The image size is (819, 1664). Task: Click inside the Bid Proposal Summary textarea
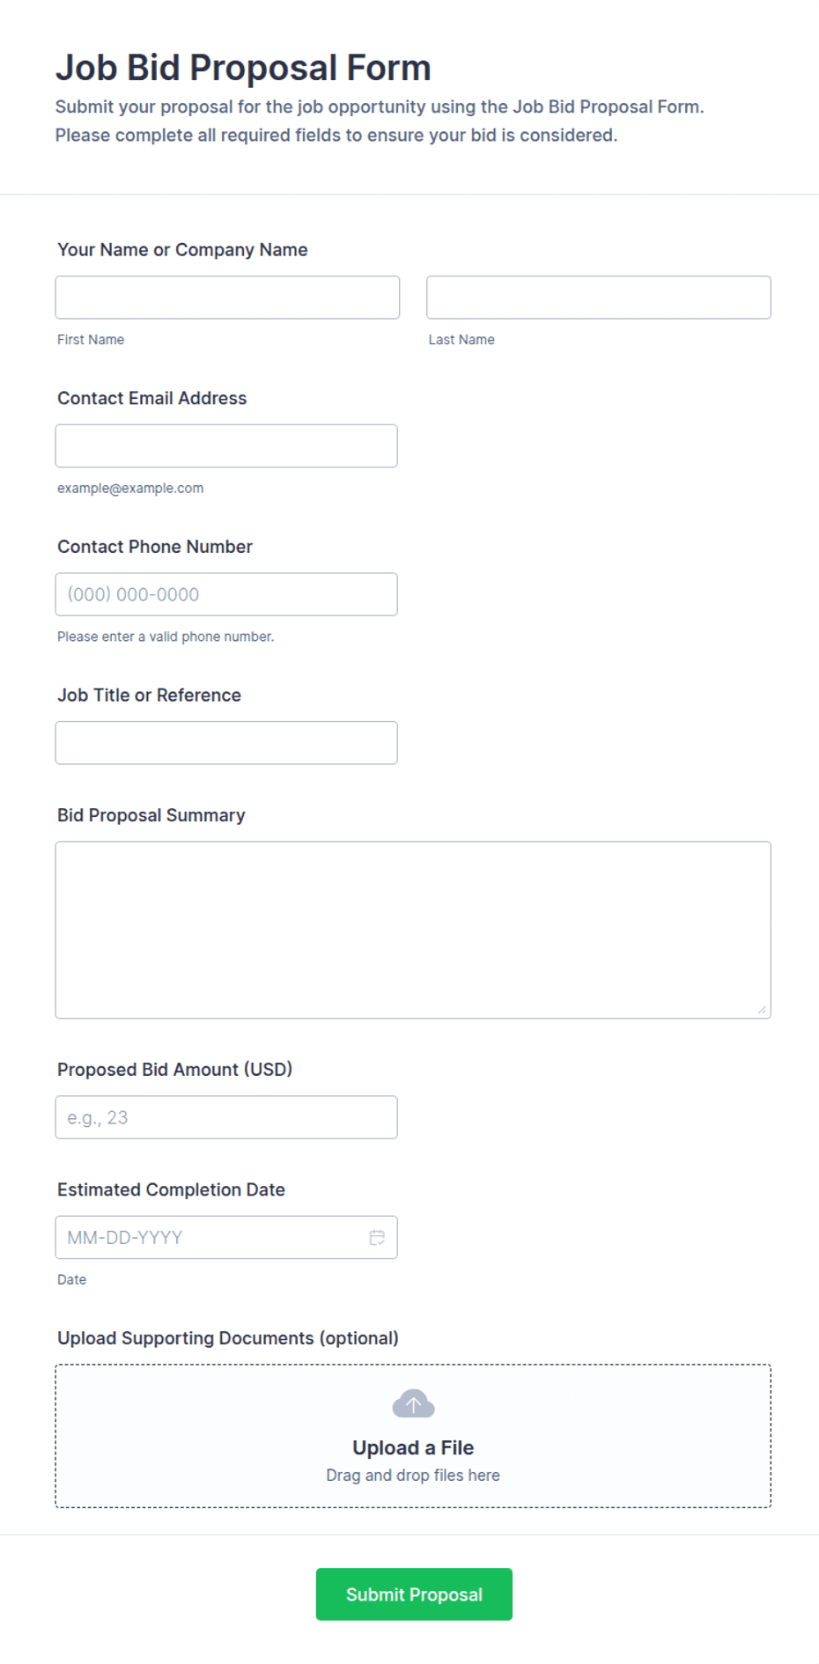tap(413, 930)
